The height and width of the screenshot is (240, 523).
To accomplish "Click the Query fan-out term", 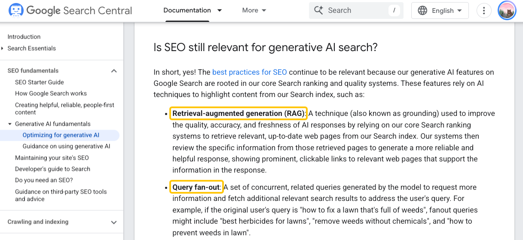I will [196, 188].
